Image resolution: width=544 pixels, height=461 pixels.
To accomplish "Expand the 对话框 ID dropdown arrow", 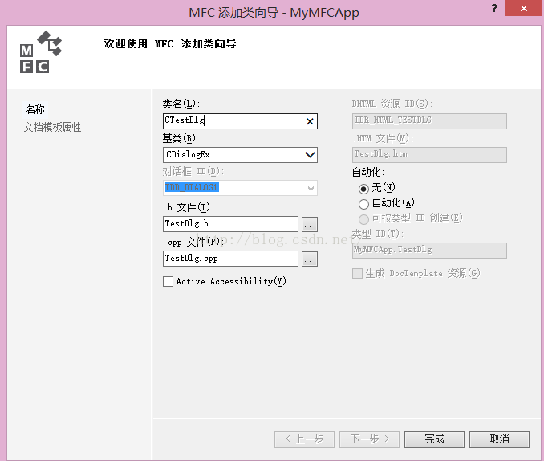I will pyautogui.click(x=311, y=188).
